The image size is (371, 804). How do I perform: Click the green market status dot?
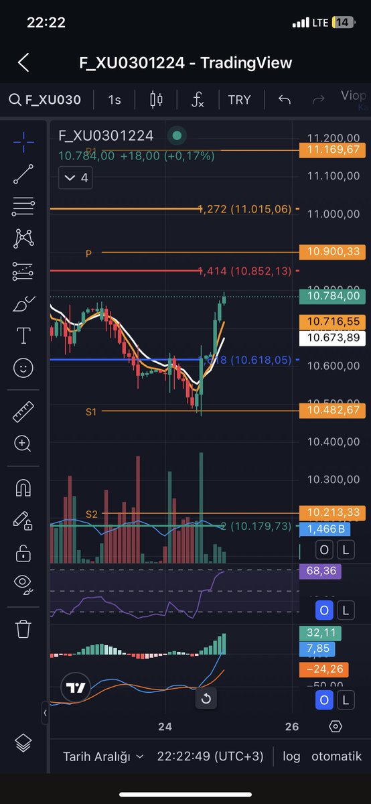176,135
